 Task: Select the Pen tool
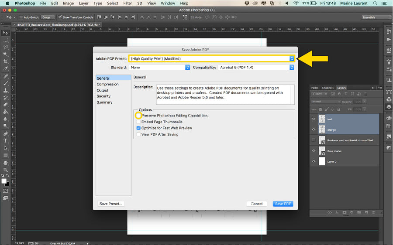coord(5,134)
